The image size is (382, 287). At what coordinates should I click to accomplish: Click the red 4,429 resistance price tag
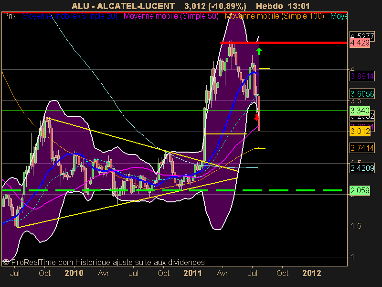pyautogui.click(x=360, y=43)
